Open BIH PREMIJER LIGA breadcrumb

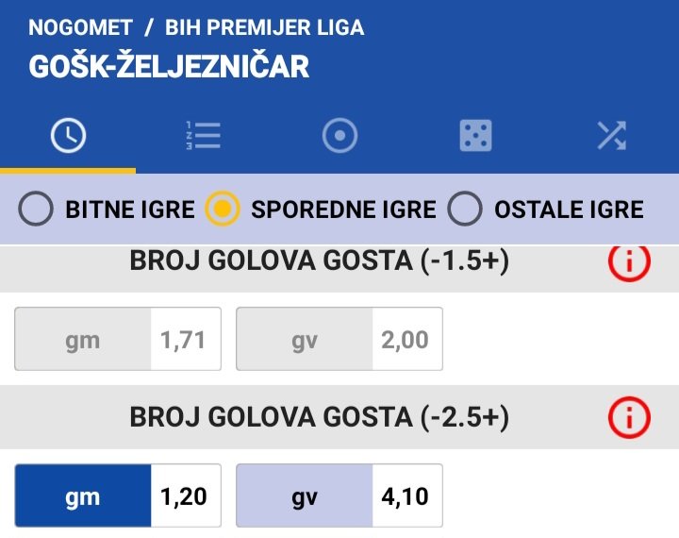pyautogui.click(x=265, y=27)
